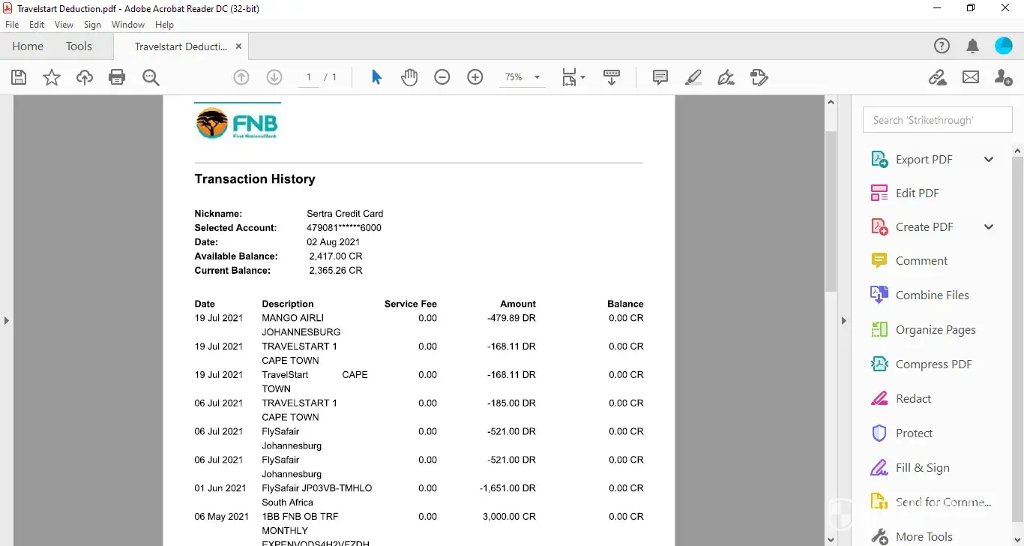Screen dimensions: 1024x546
Task: Click the Zoom out minus icon
Action: pyautogui.click(x=442, y=77)
